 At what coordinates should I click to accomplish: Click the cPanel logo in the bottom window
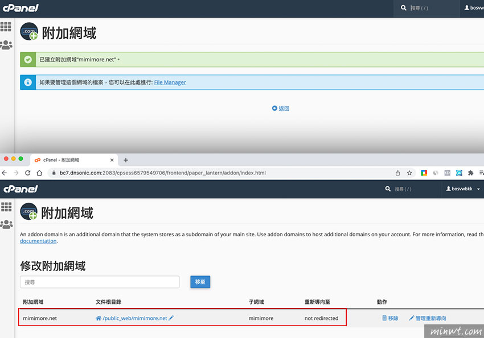point(20,189)
